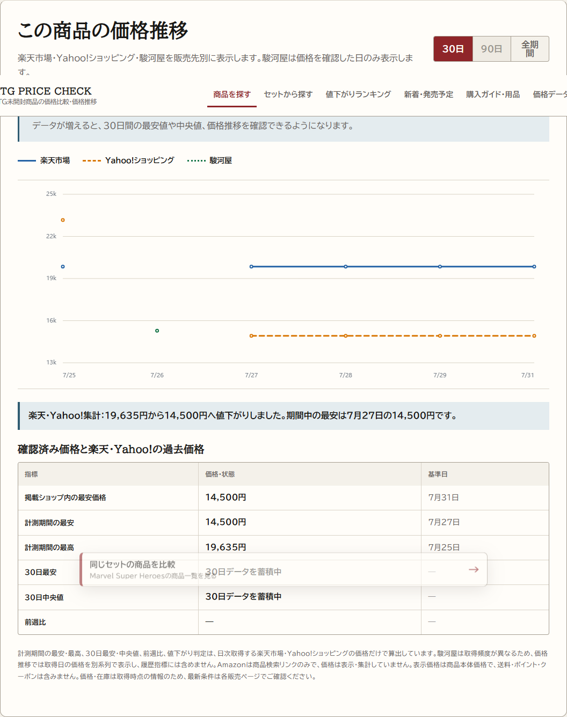Click the この商品の価格推移 heading
The width and height of the screenshot is (567, 717).
103,31
